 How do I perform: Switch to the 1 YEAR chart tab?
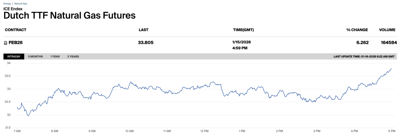(55, 57)
